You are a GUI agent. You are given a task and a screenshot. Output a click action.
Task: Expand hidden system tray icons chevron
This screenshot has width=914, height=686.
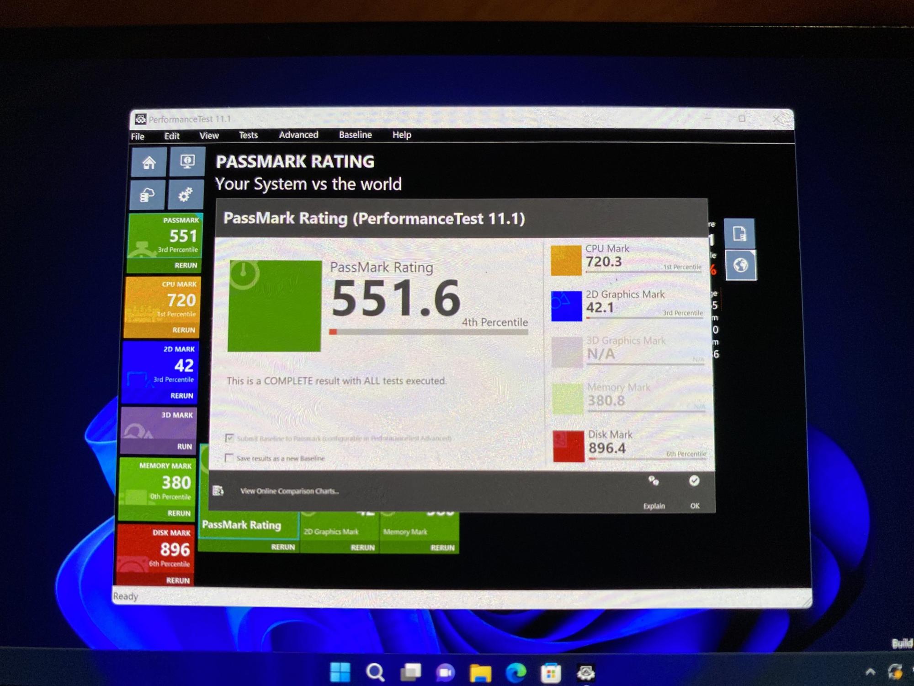click(x=871, y=672)
